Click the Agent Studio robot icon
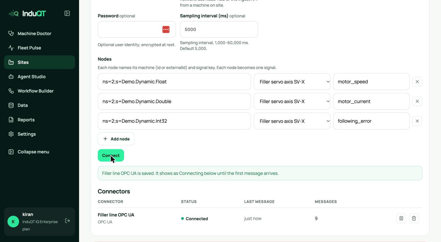This screenshot has width=441, height=242. tap(11, 77)
